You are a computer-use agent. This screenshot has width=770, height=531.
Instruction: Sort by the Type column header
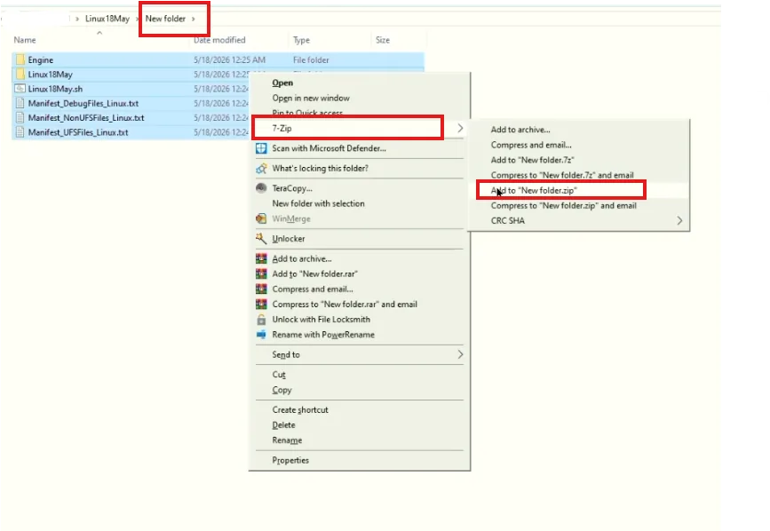coord(302,40)
